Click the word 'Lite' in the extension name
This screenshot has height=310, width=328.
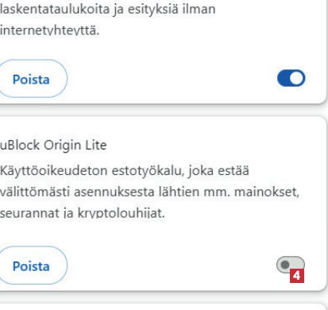tap(96, 145)
